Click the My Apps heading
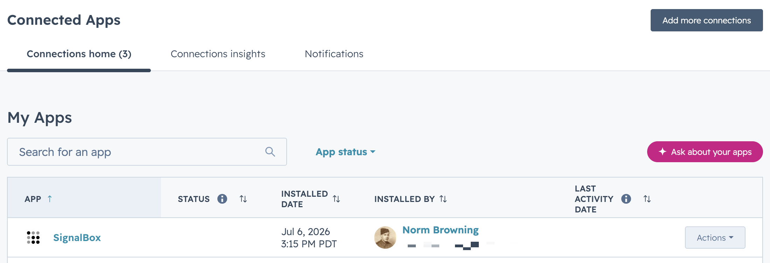770x263 pixels. tap(40, 118)
